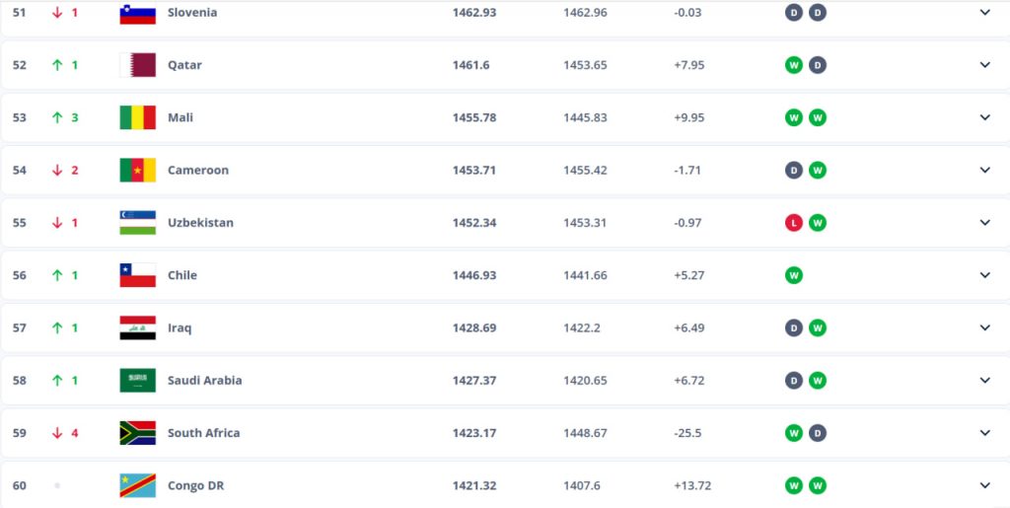Screen dimensions: 1010x508
Task: Click the Mali flag icon
Action: tap(137, 117)
